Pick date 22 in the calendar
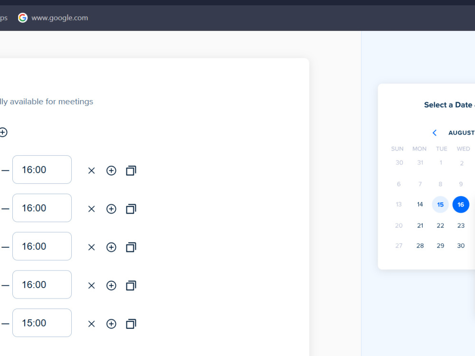 [440, 225]
